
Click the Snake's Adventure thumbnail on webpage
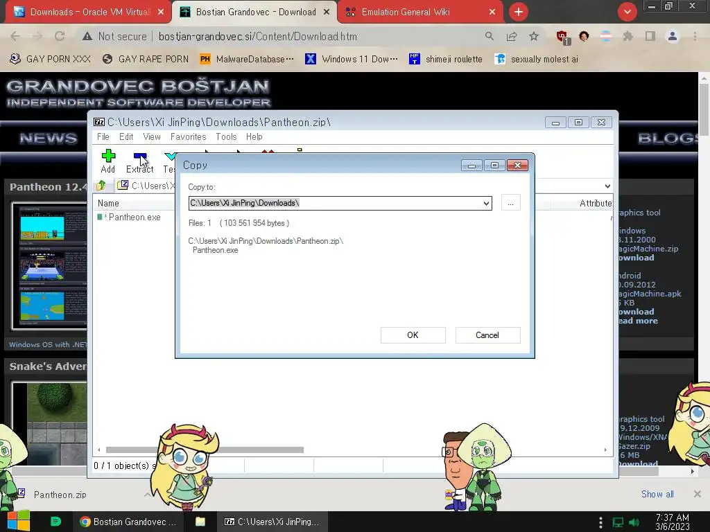point(50,423)
